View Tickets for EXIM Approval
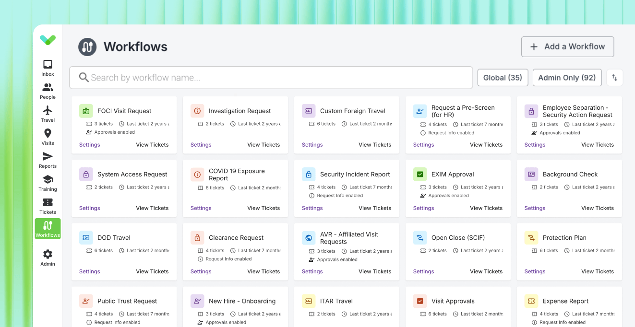635x327 pixels. 486,208
